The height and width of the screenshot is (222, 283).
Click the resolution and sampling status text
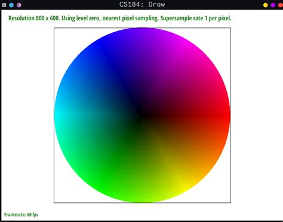[120, 18]
